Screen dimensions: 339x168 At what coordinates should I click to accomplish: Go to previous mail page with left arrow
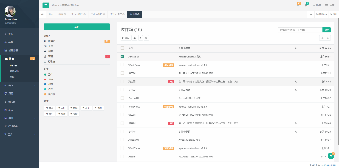pos(322,38)
